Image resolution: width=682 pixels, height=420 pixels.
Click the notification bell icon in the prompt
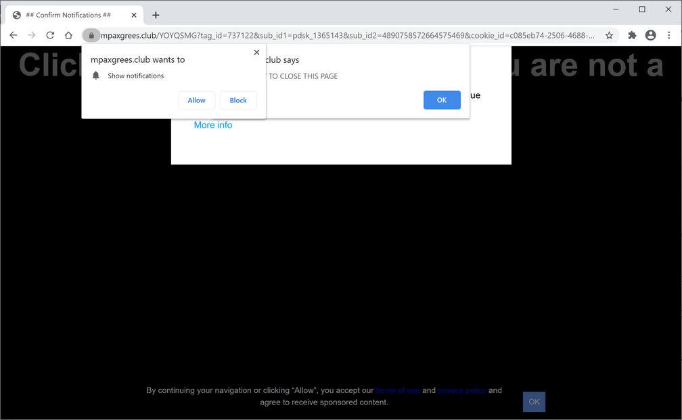(95, 75)
